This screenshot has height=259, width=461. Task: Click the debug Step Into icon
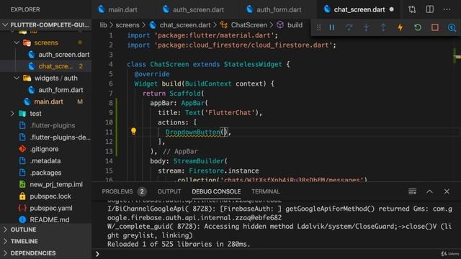[366, 27]
